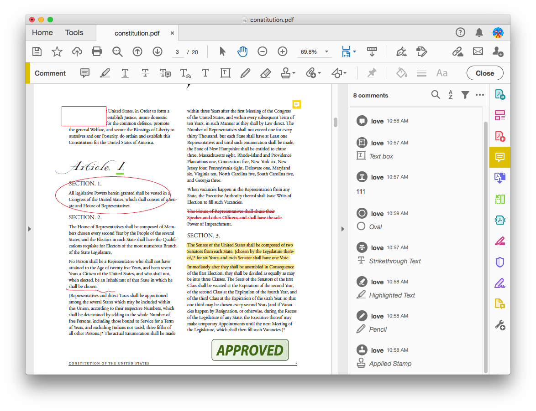The height and width of the screenshot is (411, 536).
Task: Open the comment sorting options
Action: point(450,95)
